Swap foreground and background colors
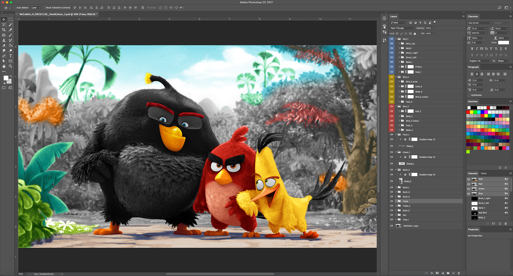Image resolution: width=513 pixels, height=276 pixels. (x=11, y=76)
